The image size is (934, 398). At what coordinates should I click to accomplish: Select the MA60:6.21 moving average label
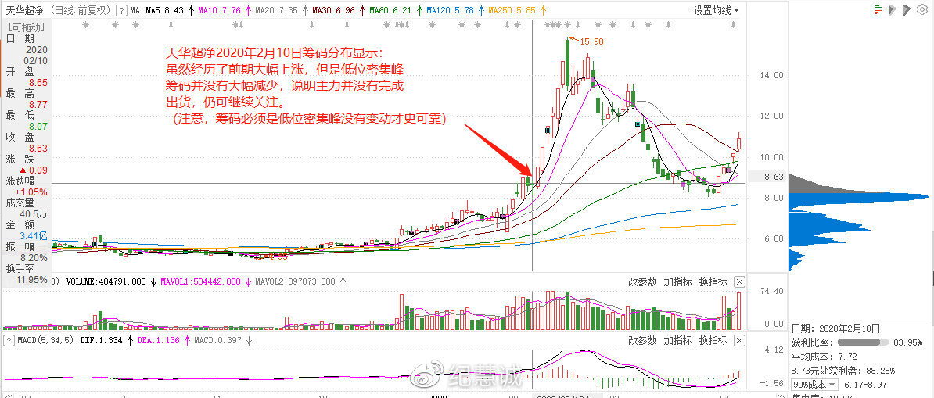tap(391, 11)
